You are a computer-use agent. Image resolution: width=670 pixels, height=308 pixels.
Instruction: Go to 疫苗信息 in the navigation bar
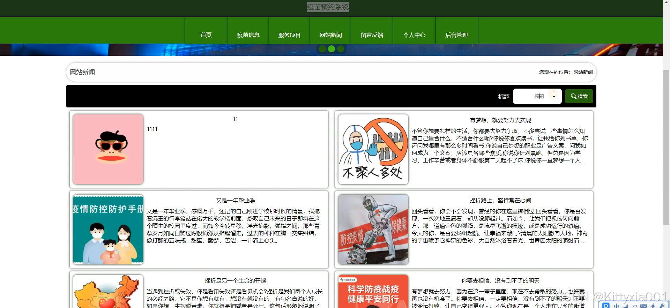(x=248, y=35)
